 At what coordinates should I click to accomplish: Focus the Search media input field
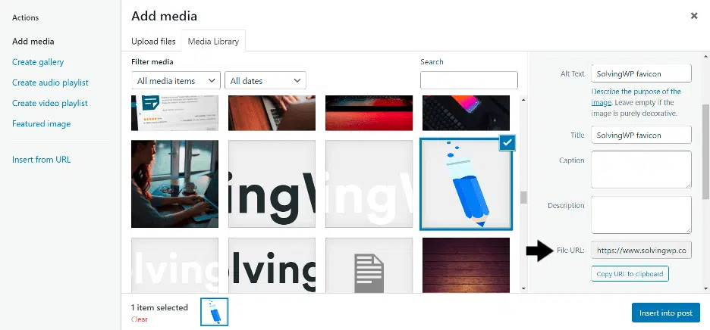pyautogui.click(x=469, y=80)
